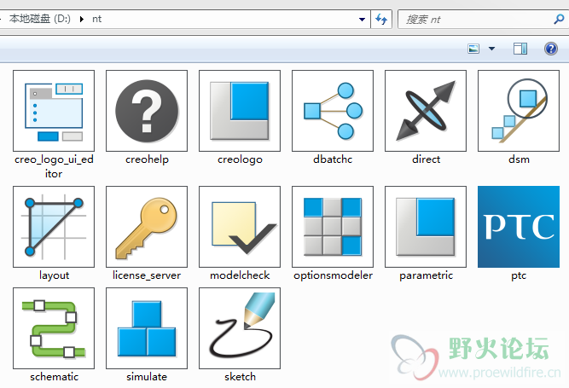Open the direct icon
This screenshot has width=569, height=388.
click(x=426, y=111)
